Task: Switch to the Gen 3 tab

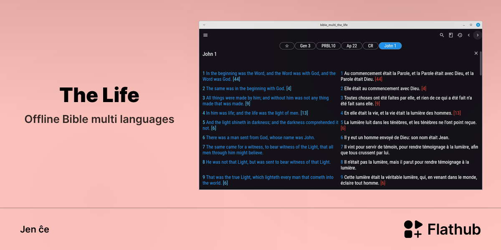Action: pyautogui.click(x=305, y=46)
